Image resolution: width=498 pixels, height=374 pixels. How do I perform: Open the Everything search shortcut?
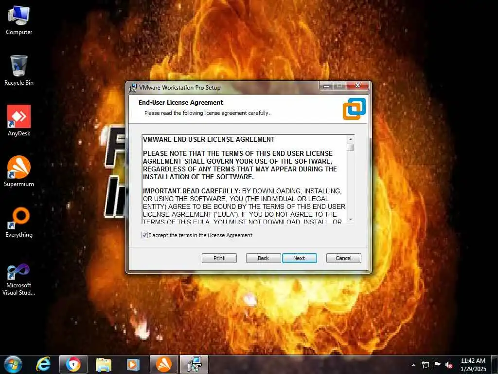point(19,222)
